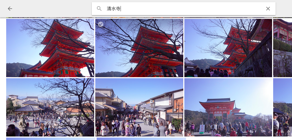Viewport: 292px width, 140px height.
Task: Open first-row pagoda photo with mountain at left
Action: (x=50, y=48)
